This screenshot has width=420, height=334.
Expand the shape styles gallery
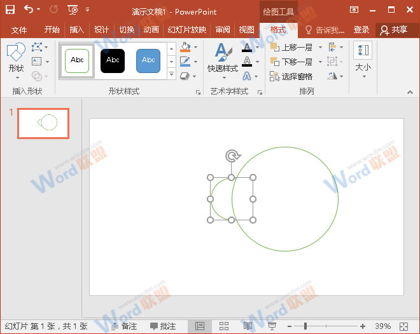click(171, 74)
